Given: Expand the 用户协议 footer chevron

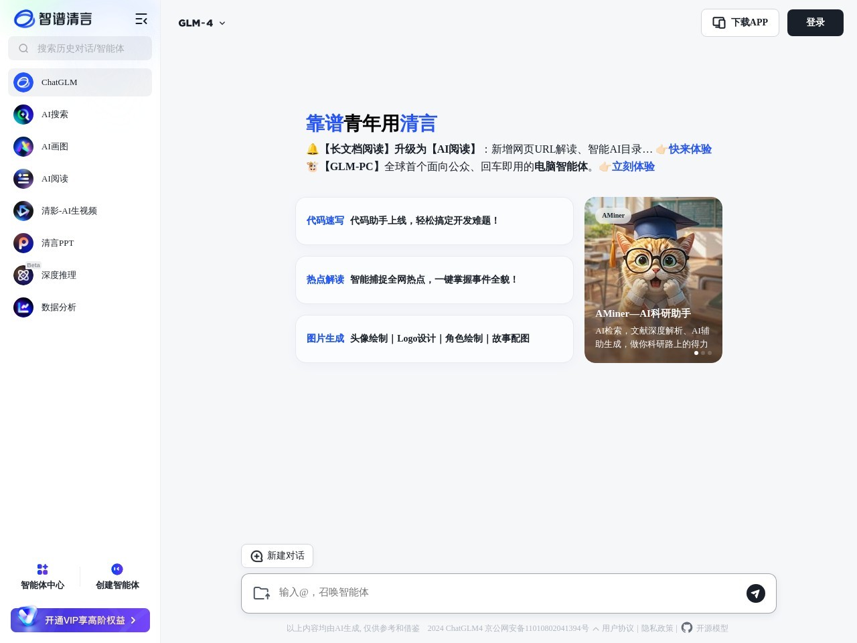Looking at the screenshot, I should [595, 628].
